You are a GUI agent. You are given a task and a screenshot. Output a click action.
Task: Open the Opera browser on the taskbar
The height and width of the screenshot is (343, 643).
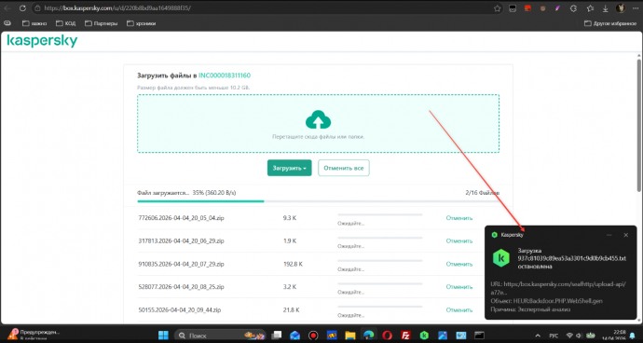[387, 336]
